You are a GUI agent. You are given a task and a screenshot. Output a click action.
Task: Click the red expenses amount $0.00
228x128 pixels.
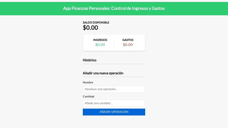[128, 45]
